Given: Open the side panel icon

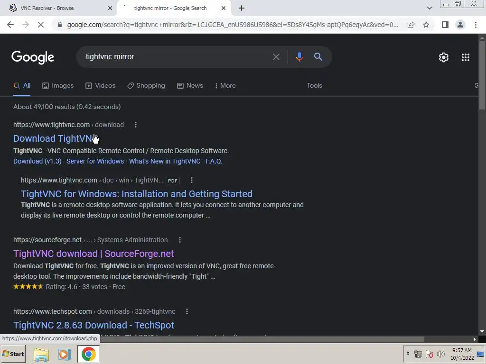Looking at the screenshot, I should tap(445, 25).
